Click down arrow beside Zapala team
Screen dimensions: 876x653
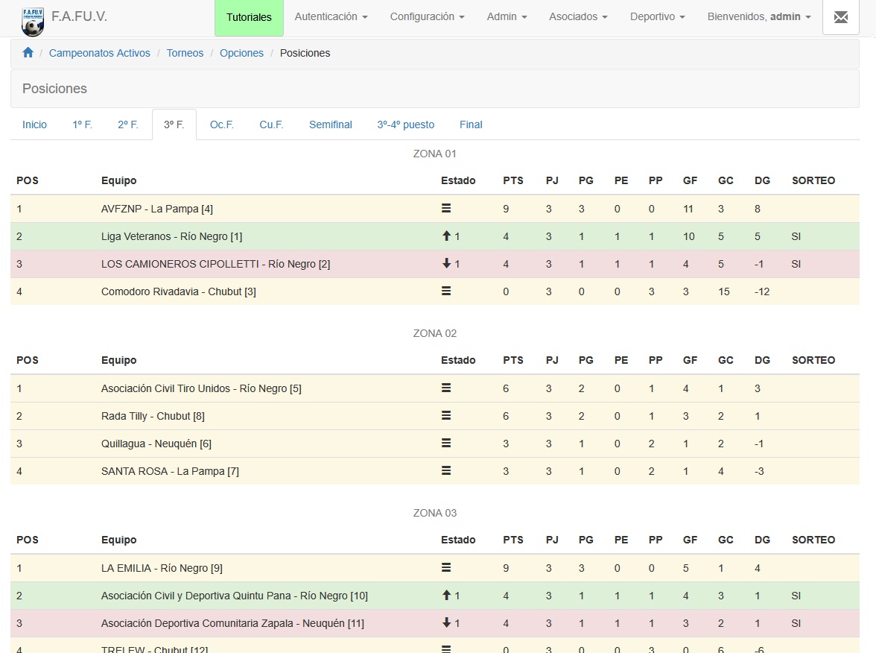pos(447,623)
